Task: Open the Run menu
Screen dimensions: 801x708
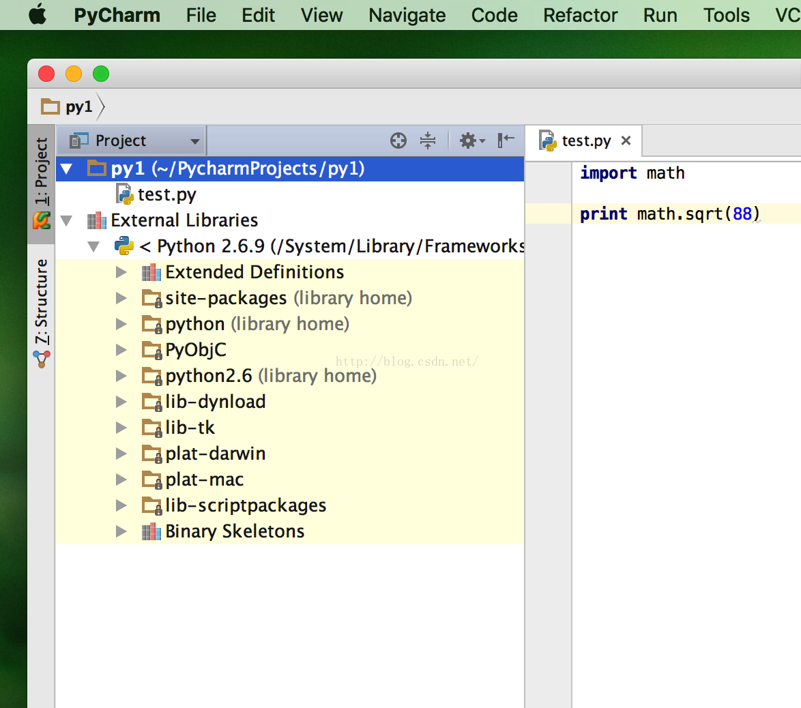Action: (x=660, y=15)
